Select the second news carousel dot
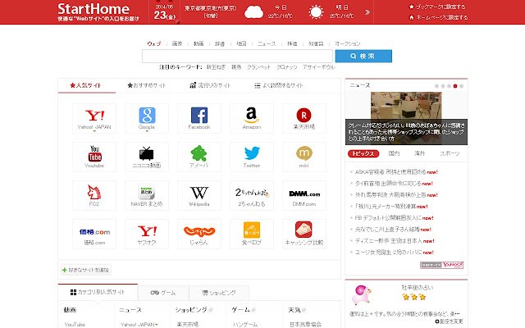This screenshot has height=328, width=525. [x=443, y=86]
